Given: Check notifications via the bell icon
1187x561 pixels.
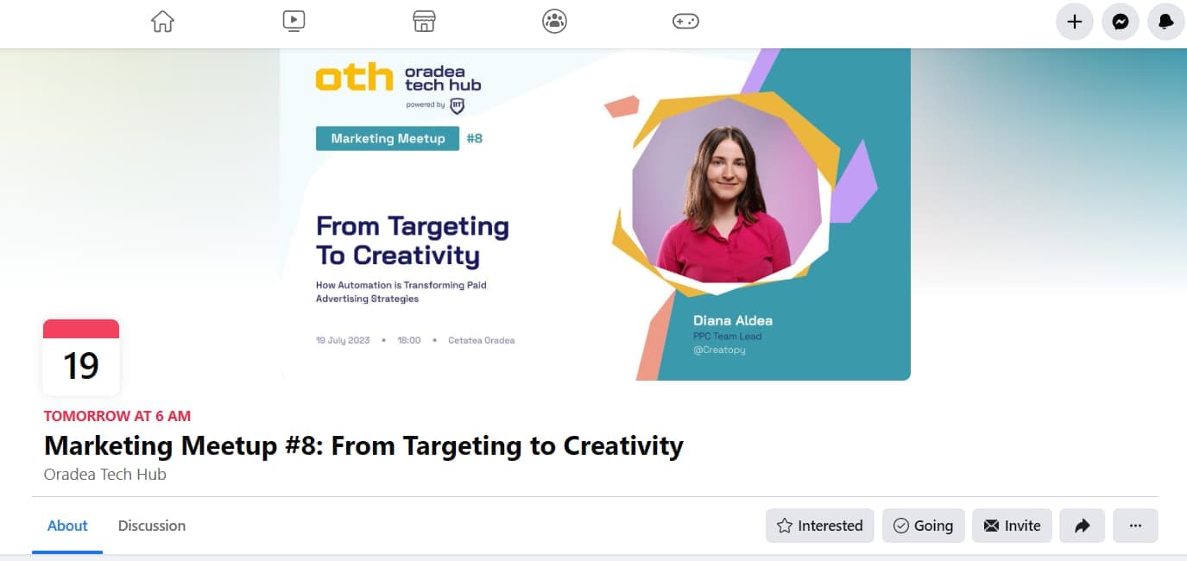Looking at the screenshot, I should tap(1166, 21).
